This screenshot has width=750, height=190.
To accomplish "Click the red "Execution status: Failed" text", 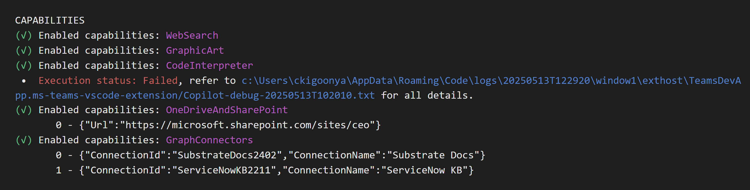I will [x=108, y=81].
